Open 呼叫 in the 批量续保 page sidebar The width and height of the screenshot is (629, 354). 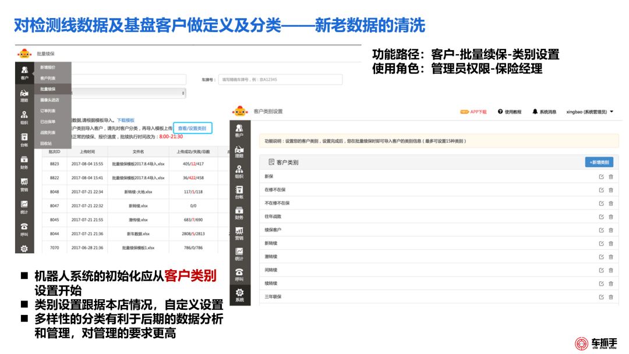24,229
